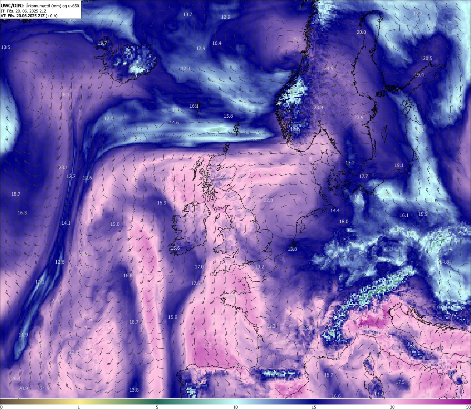Click the 15.6 value on Ireland
Image resolution: width=471 pixels, height=410 pixels.
coord(175,248)
